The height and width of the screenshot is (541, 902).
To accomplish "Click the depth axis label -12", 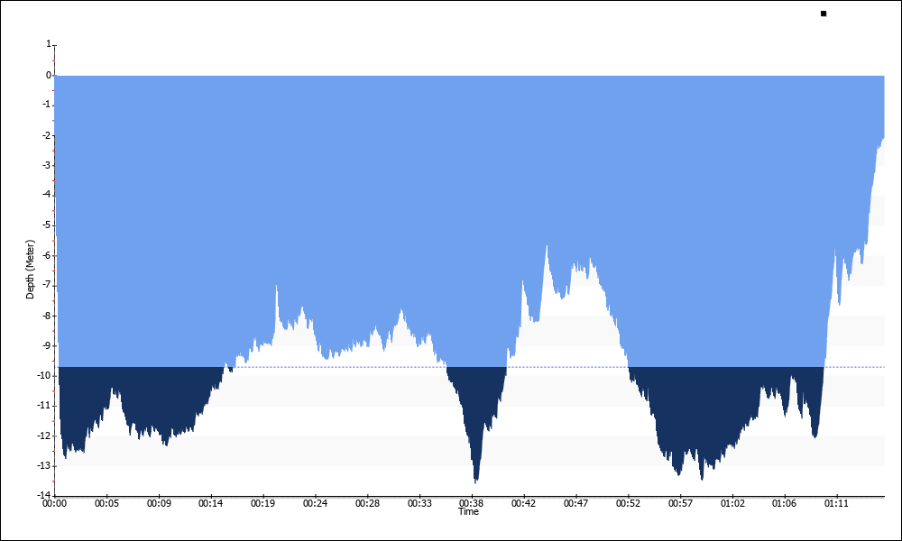I will [45, 436].
